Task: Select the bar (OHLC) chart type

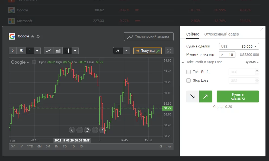Action: tap(67, 51)
